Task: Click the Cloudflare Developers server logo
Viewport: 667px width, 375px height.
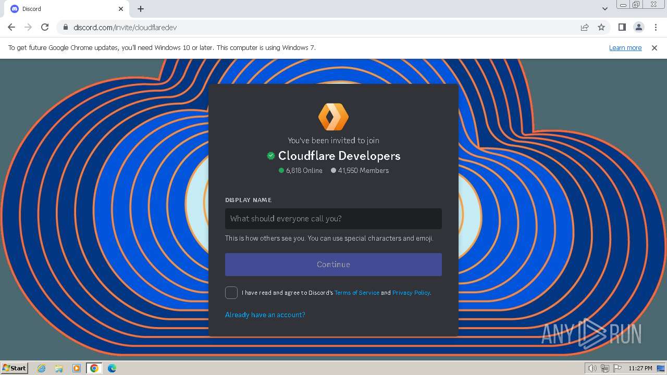Action: point(333,117)
